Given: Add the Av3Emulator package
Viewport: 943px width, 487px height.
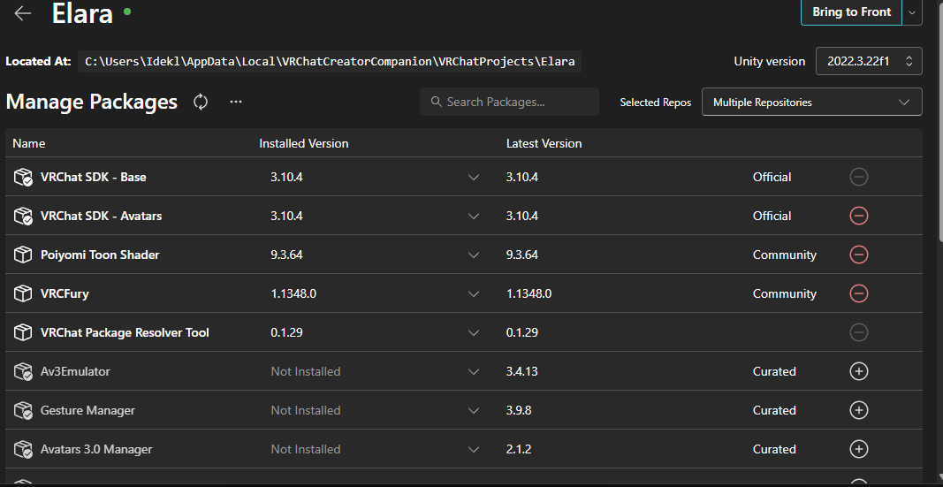Looking at the screenshot, I should 859,371.
